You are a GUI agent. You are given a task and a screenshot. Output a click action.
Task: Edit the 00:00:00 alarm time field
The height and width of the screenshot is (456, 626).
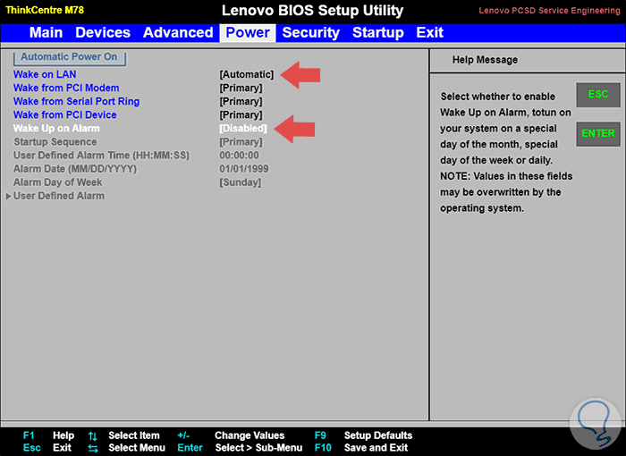tap(239, 156)
